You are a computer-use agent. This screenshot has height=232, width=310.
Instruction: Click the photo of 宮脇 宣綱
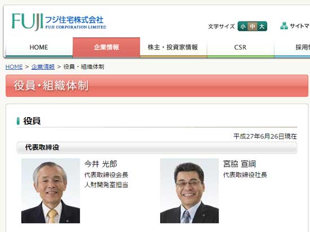[189, 191]
